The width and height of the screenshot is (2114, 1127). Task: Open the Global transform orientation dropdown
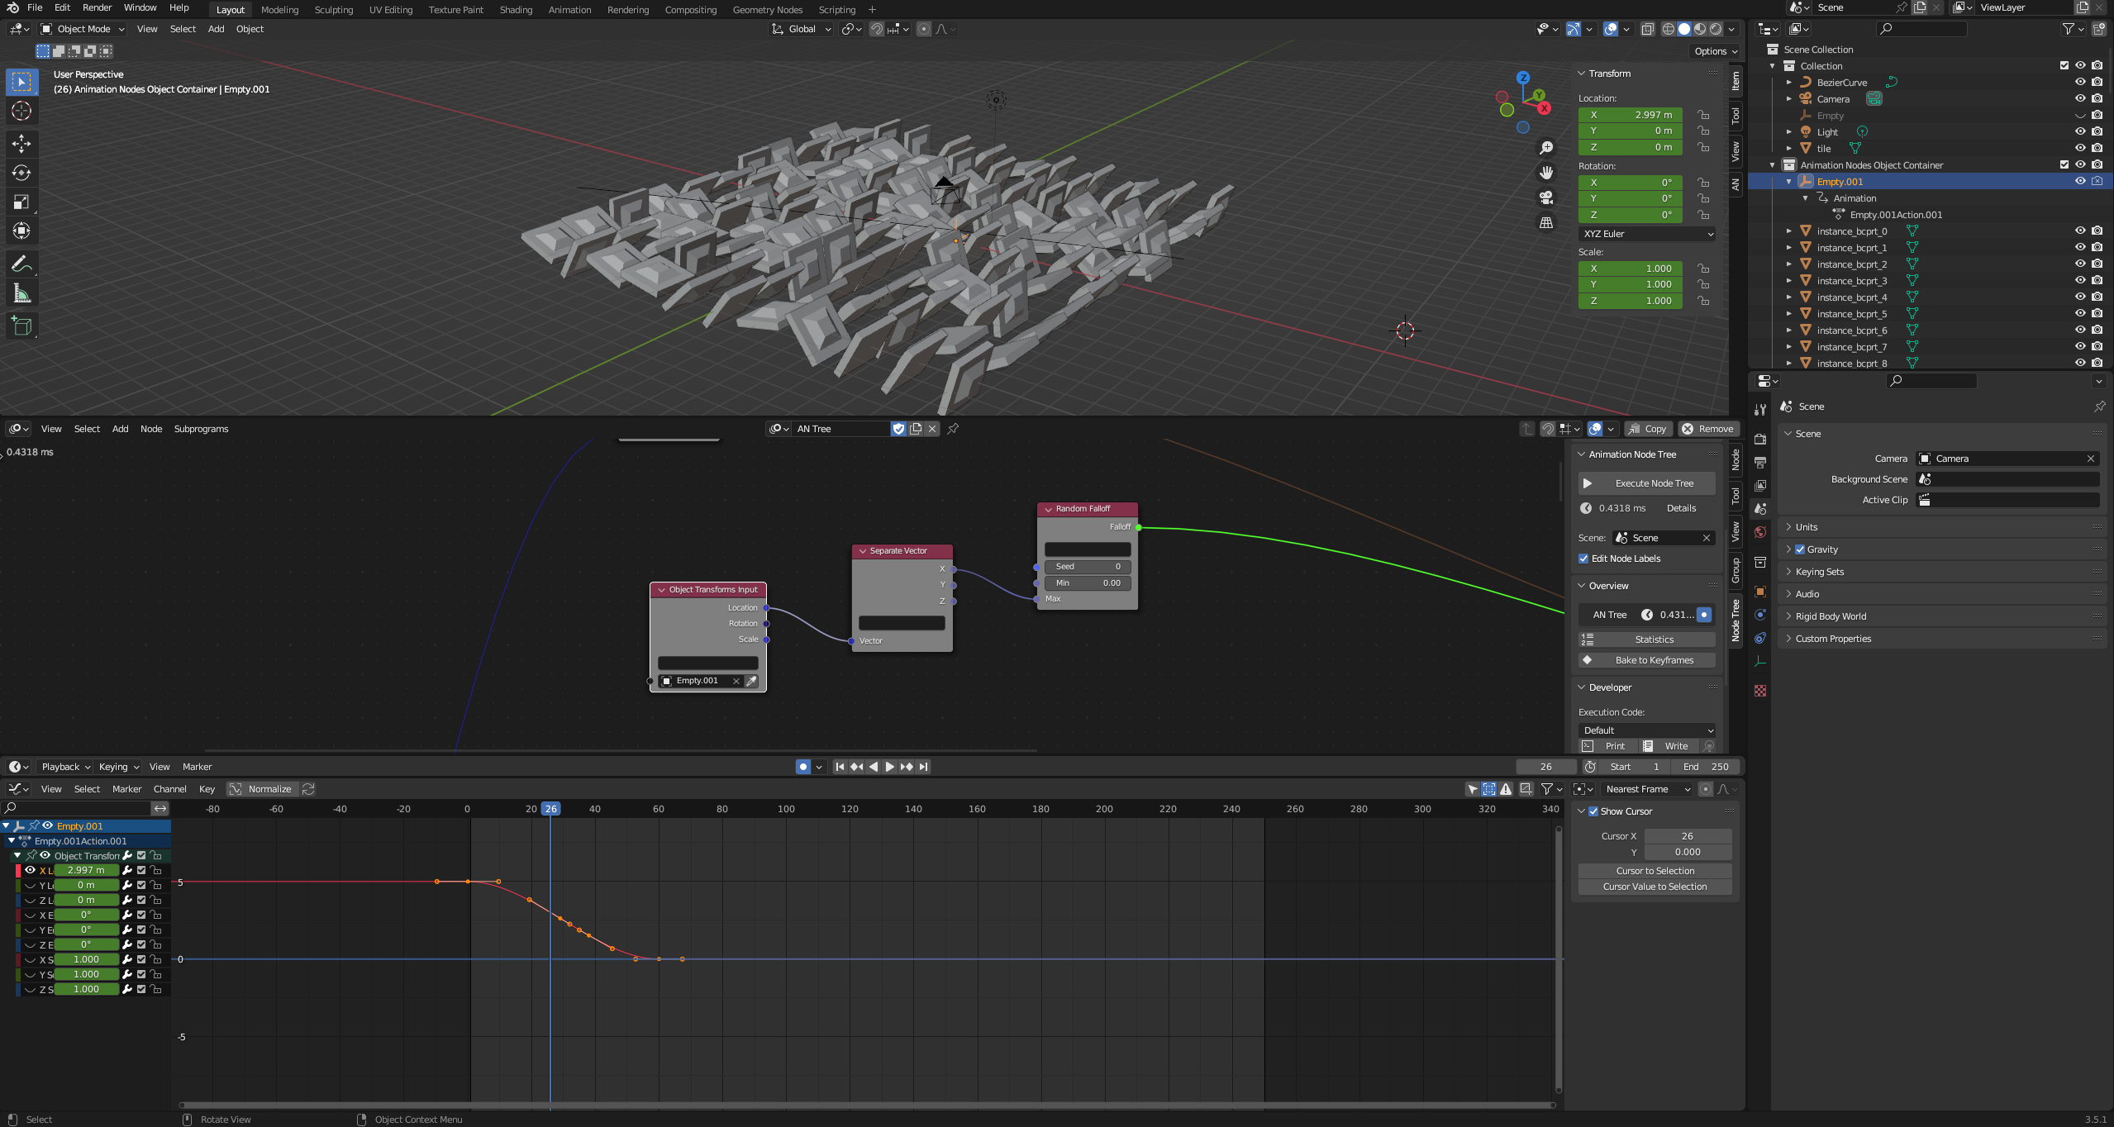[801, 29]
